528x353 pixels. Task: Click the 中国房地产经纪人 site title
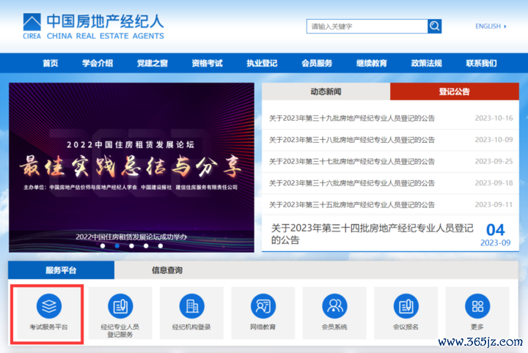pos(105,21)
